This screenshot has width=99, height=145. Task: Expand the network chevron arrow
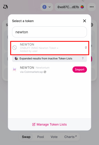coord(50,7)
